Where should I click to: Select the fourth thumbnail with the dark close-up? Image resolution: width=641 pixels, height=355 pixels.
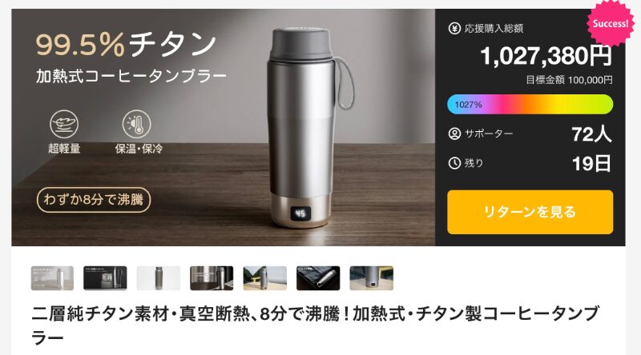pos(212,278)
